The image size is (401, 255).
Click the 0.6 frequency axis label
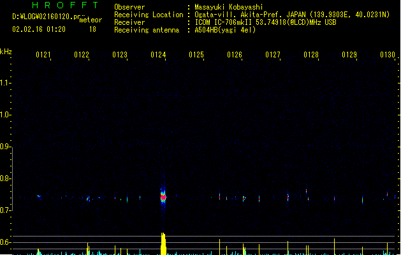(x=5, y=242)
